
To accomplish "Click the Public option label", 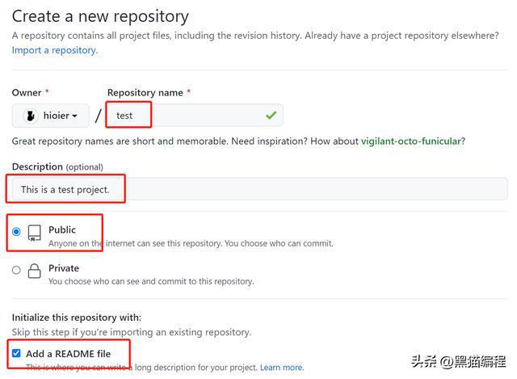I will point(63,230).
